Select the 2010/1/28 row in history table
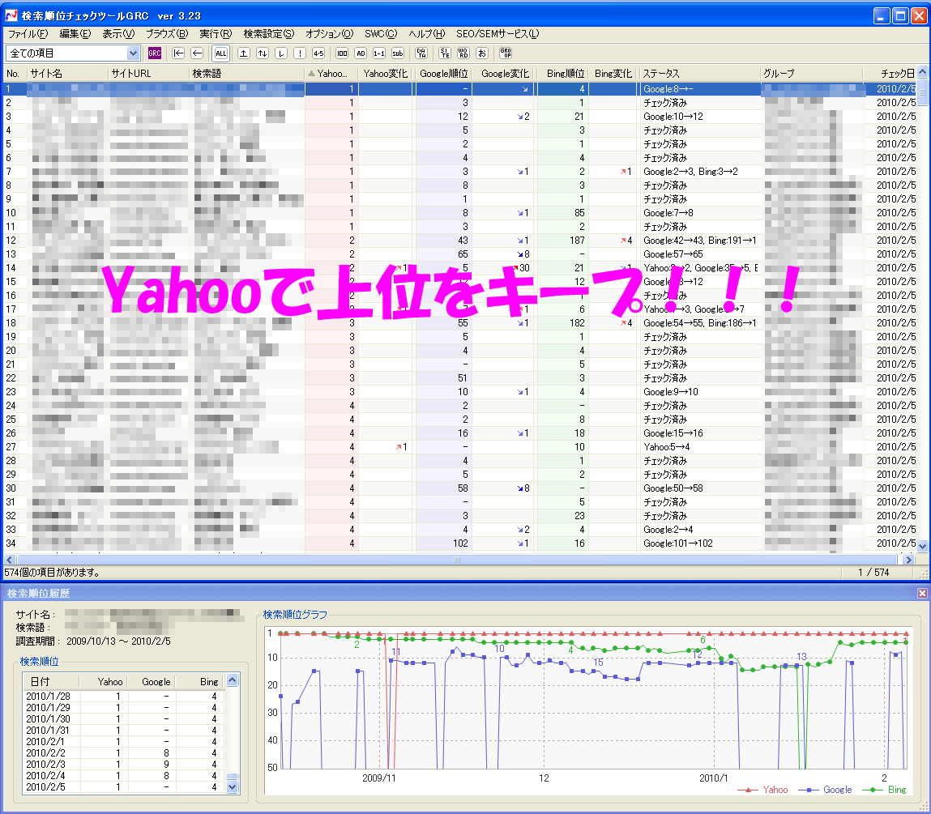The image size is (931, 814). (124, 697)
